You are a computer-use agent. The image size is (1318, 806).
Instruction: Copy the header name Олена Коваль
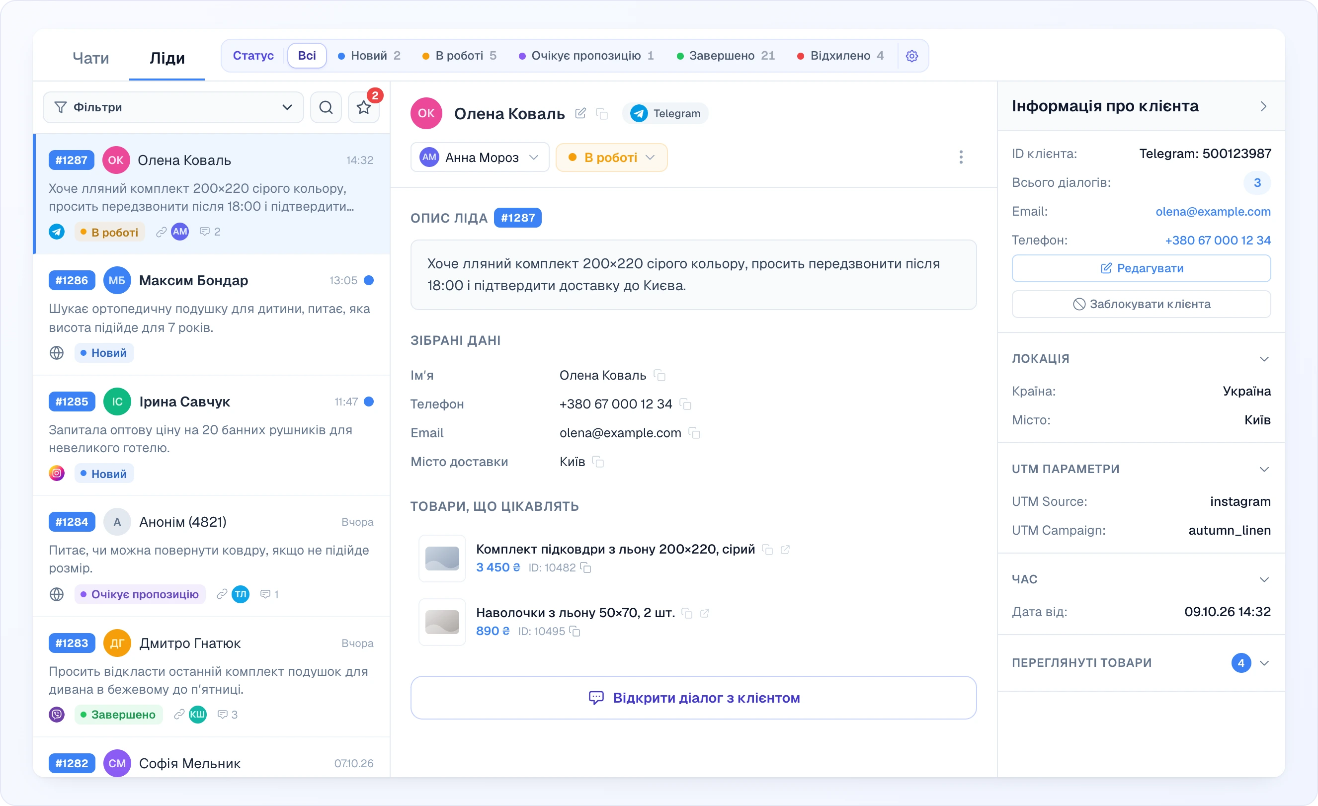[602, 113]
